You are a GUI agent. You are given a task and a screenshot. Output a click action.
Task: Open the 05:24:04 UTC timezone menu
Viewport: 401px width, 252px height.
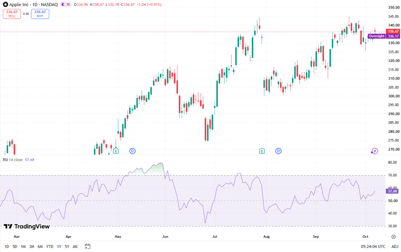pyautogui.click(x=373, y=247)
